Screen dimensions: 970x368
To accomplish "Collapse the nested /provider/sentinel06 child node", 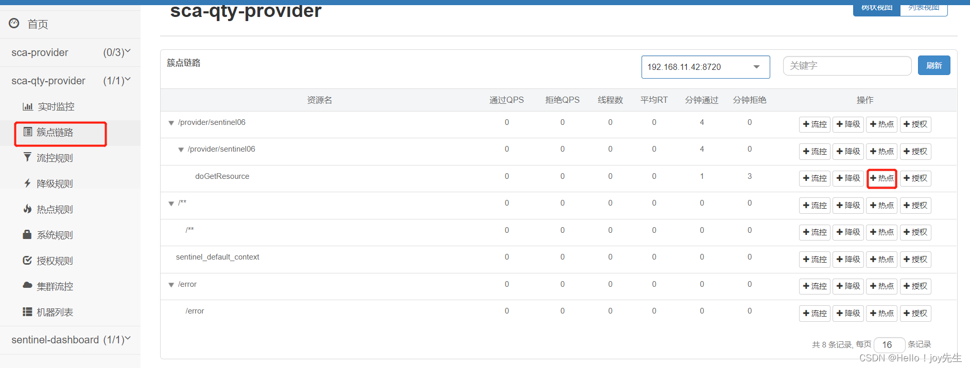I will pos(181,150).
